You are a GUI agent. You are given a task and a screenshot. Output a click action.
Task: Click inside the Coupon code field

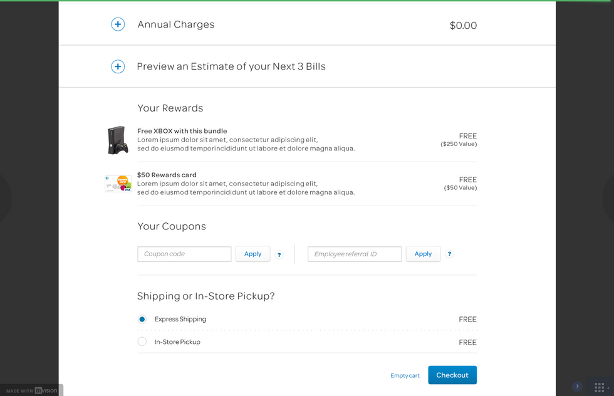(184, 254)
